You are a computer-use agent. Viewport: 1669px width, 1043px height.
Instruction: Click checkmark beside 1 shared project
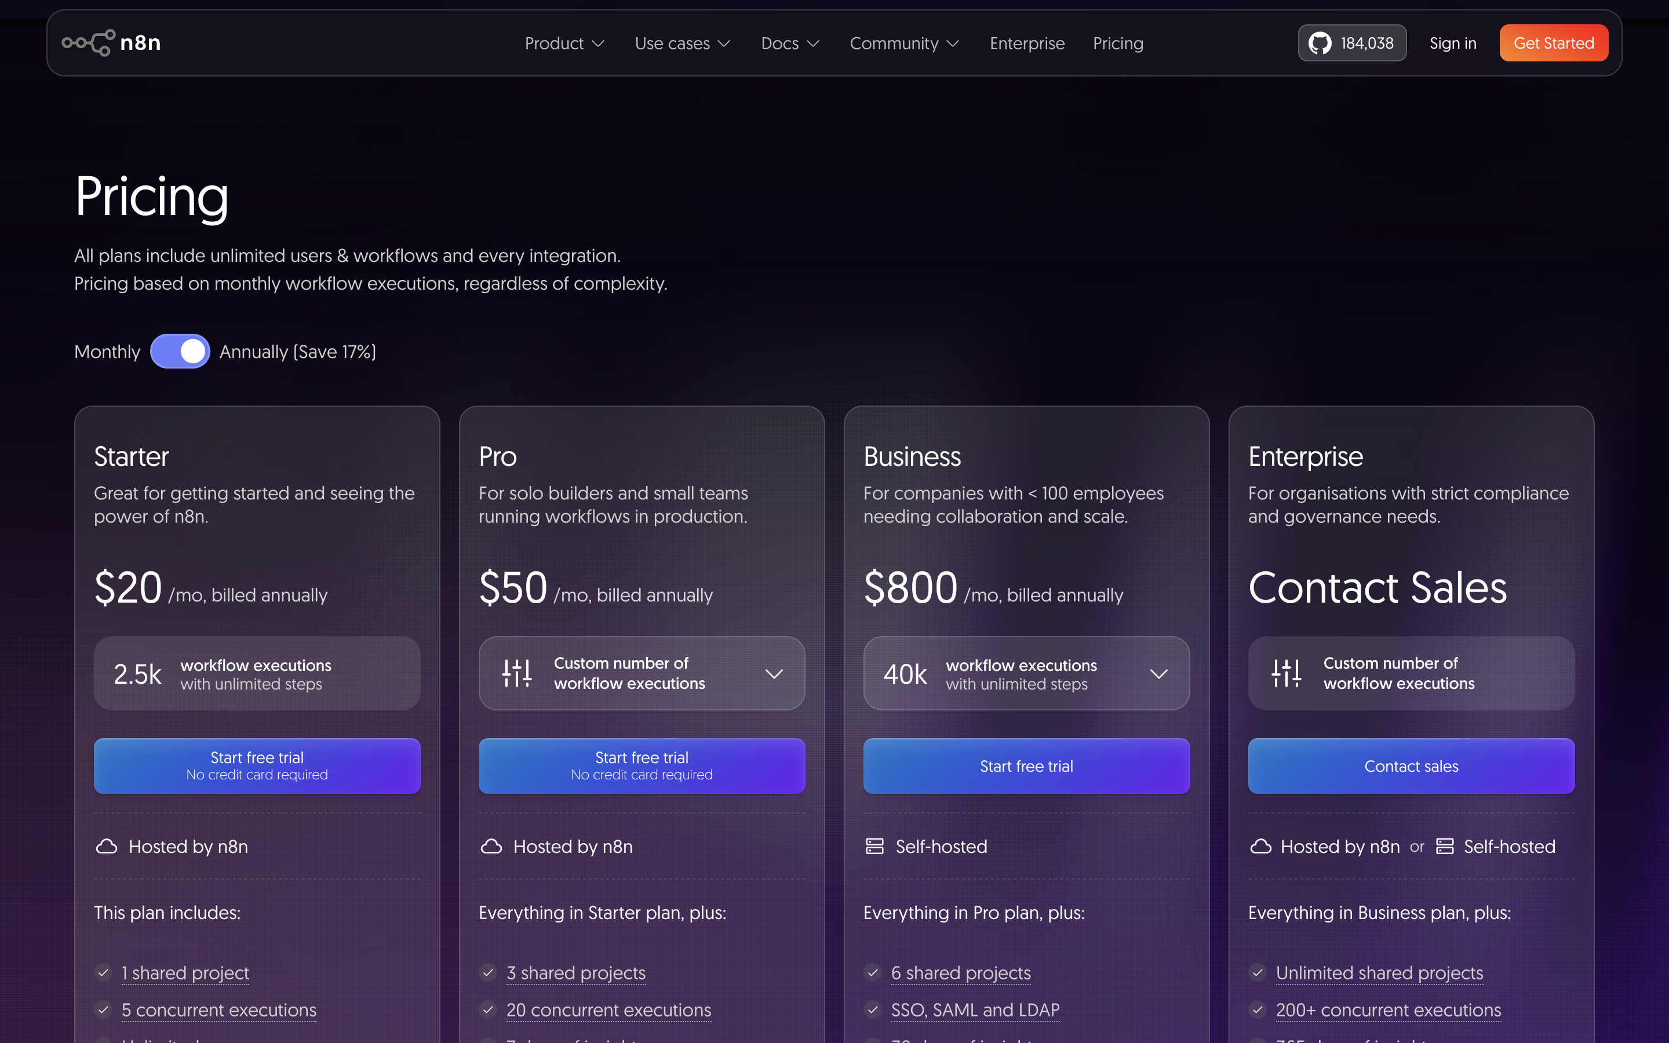pyautogui.click(x=104, y=973)
